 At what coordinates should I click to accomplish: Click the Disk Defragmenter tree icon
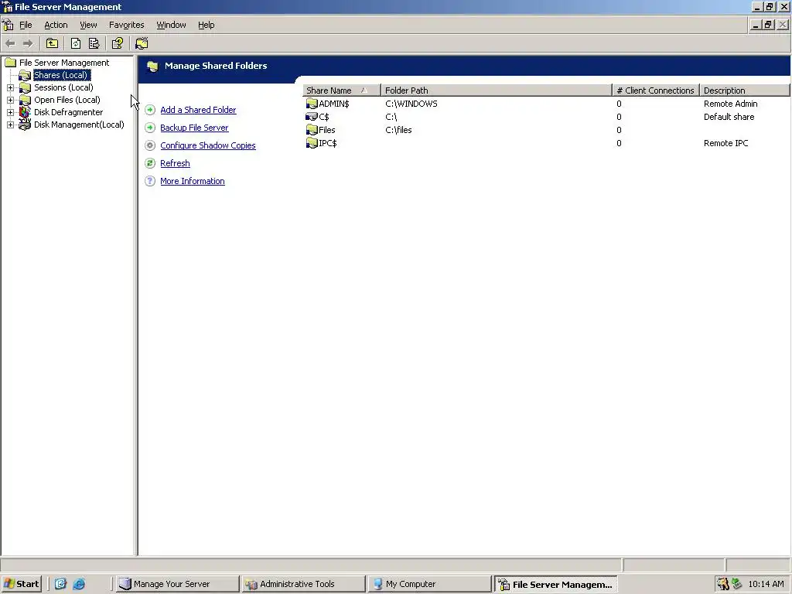pyautogui.click(x=25, y=112)
